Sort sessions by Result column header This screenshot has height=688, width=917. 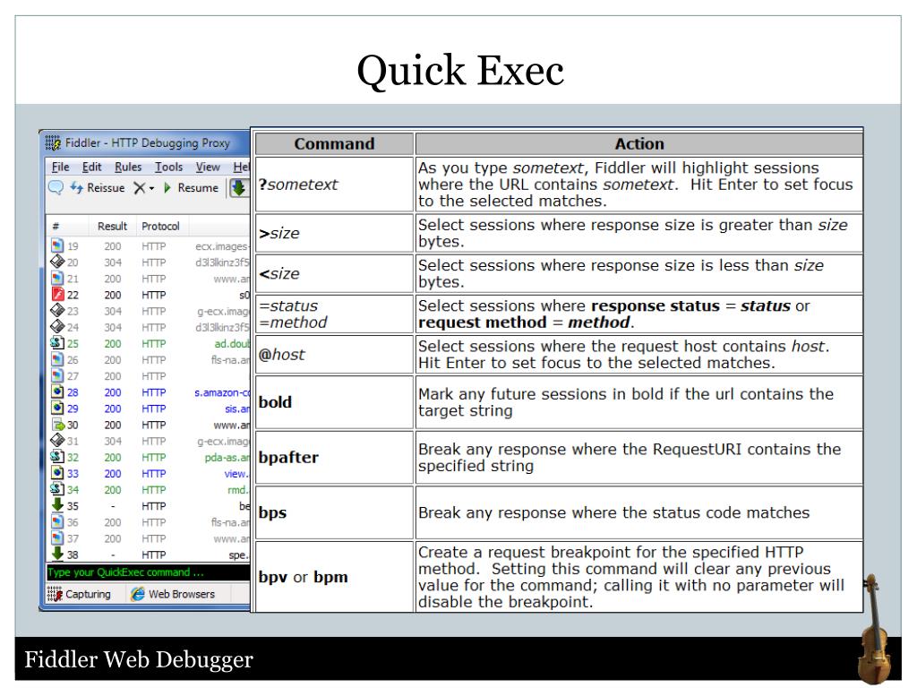112,227
